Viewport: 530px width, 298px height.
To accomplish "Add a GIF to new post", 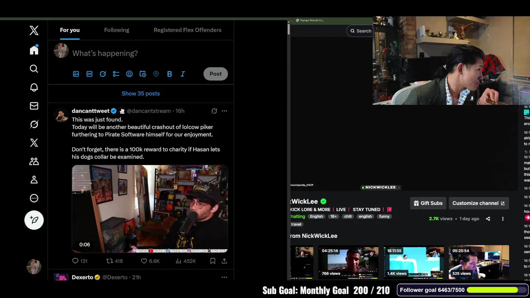I will pos(89,74).
